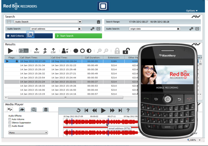Click the Search Range date values
The height and width of the screenshot is (146, 208).
tap(149, 22)
